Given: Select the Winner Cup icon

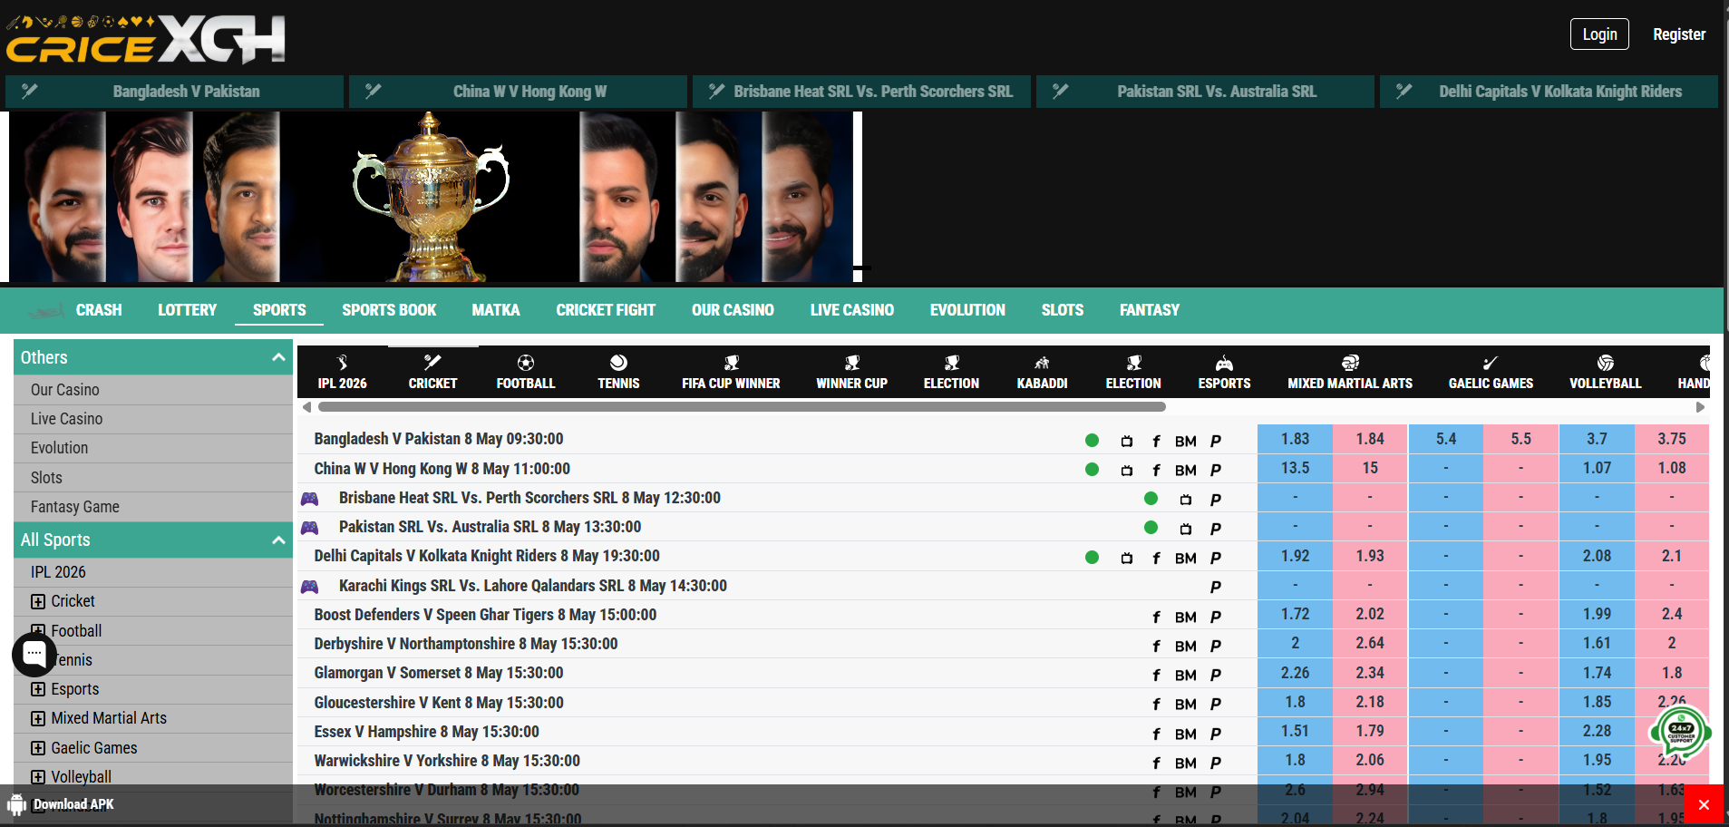Looking at the screenshot, I should (852, 363).
